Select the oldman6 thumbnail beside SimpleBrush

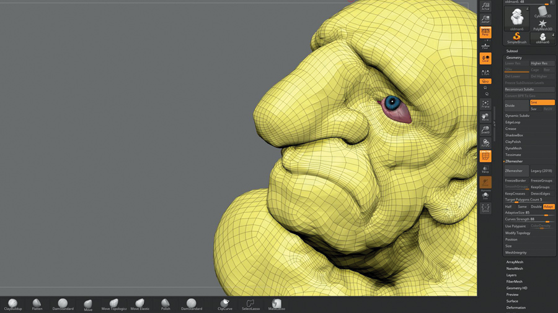(x=542, y=38)
